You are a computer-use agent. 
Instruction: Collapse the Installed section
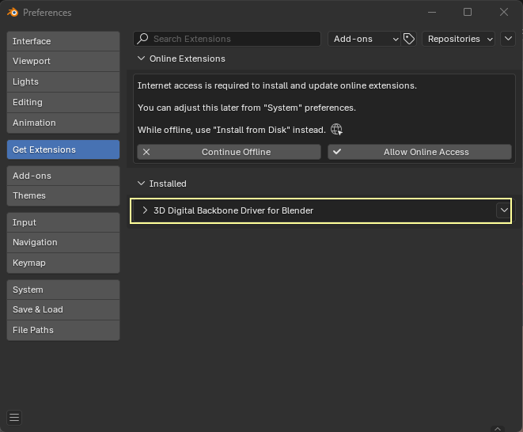(x=142, y=184)
